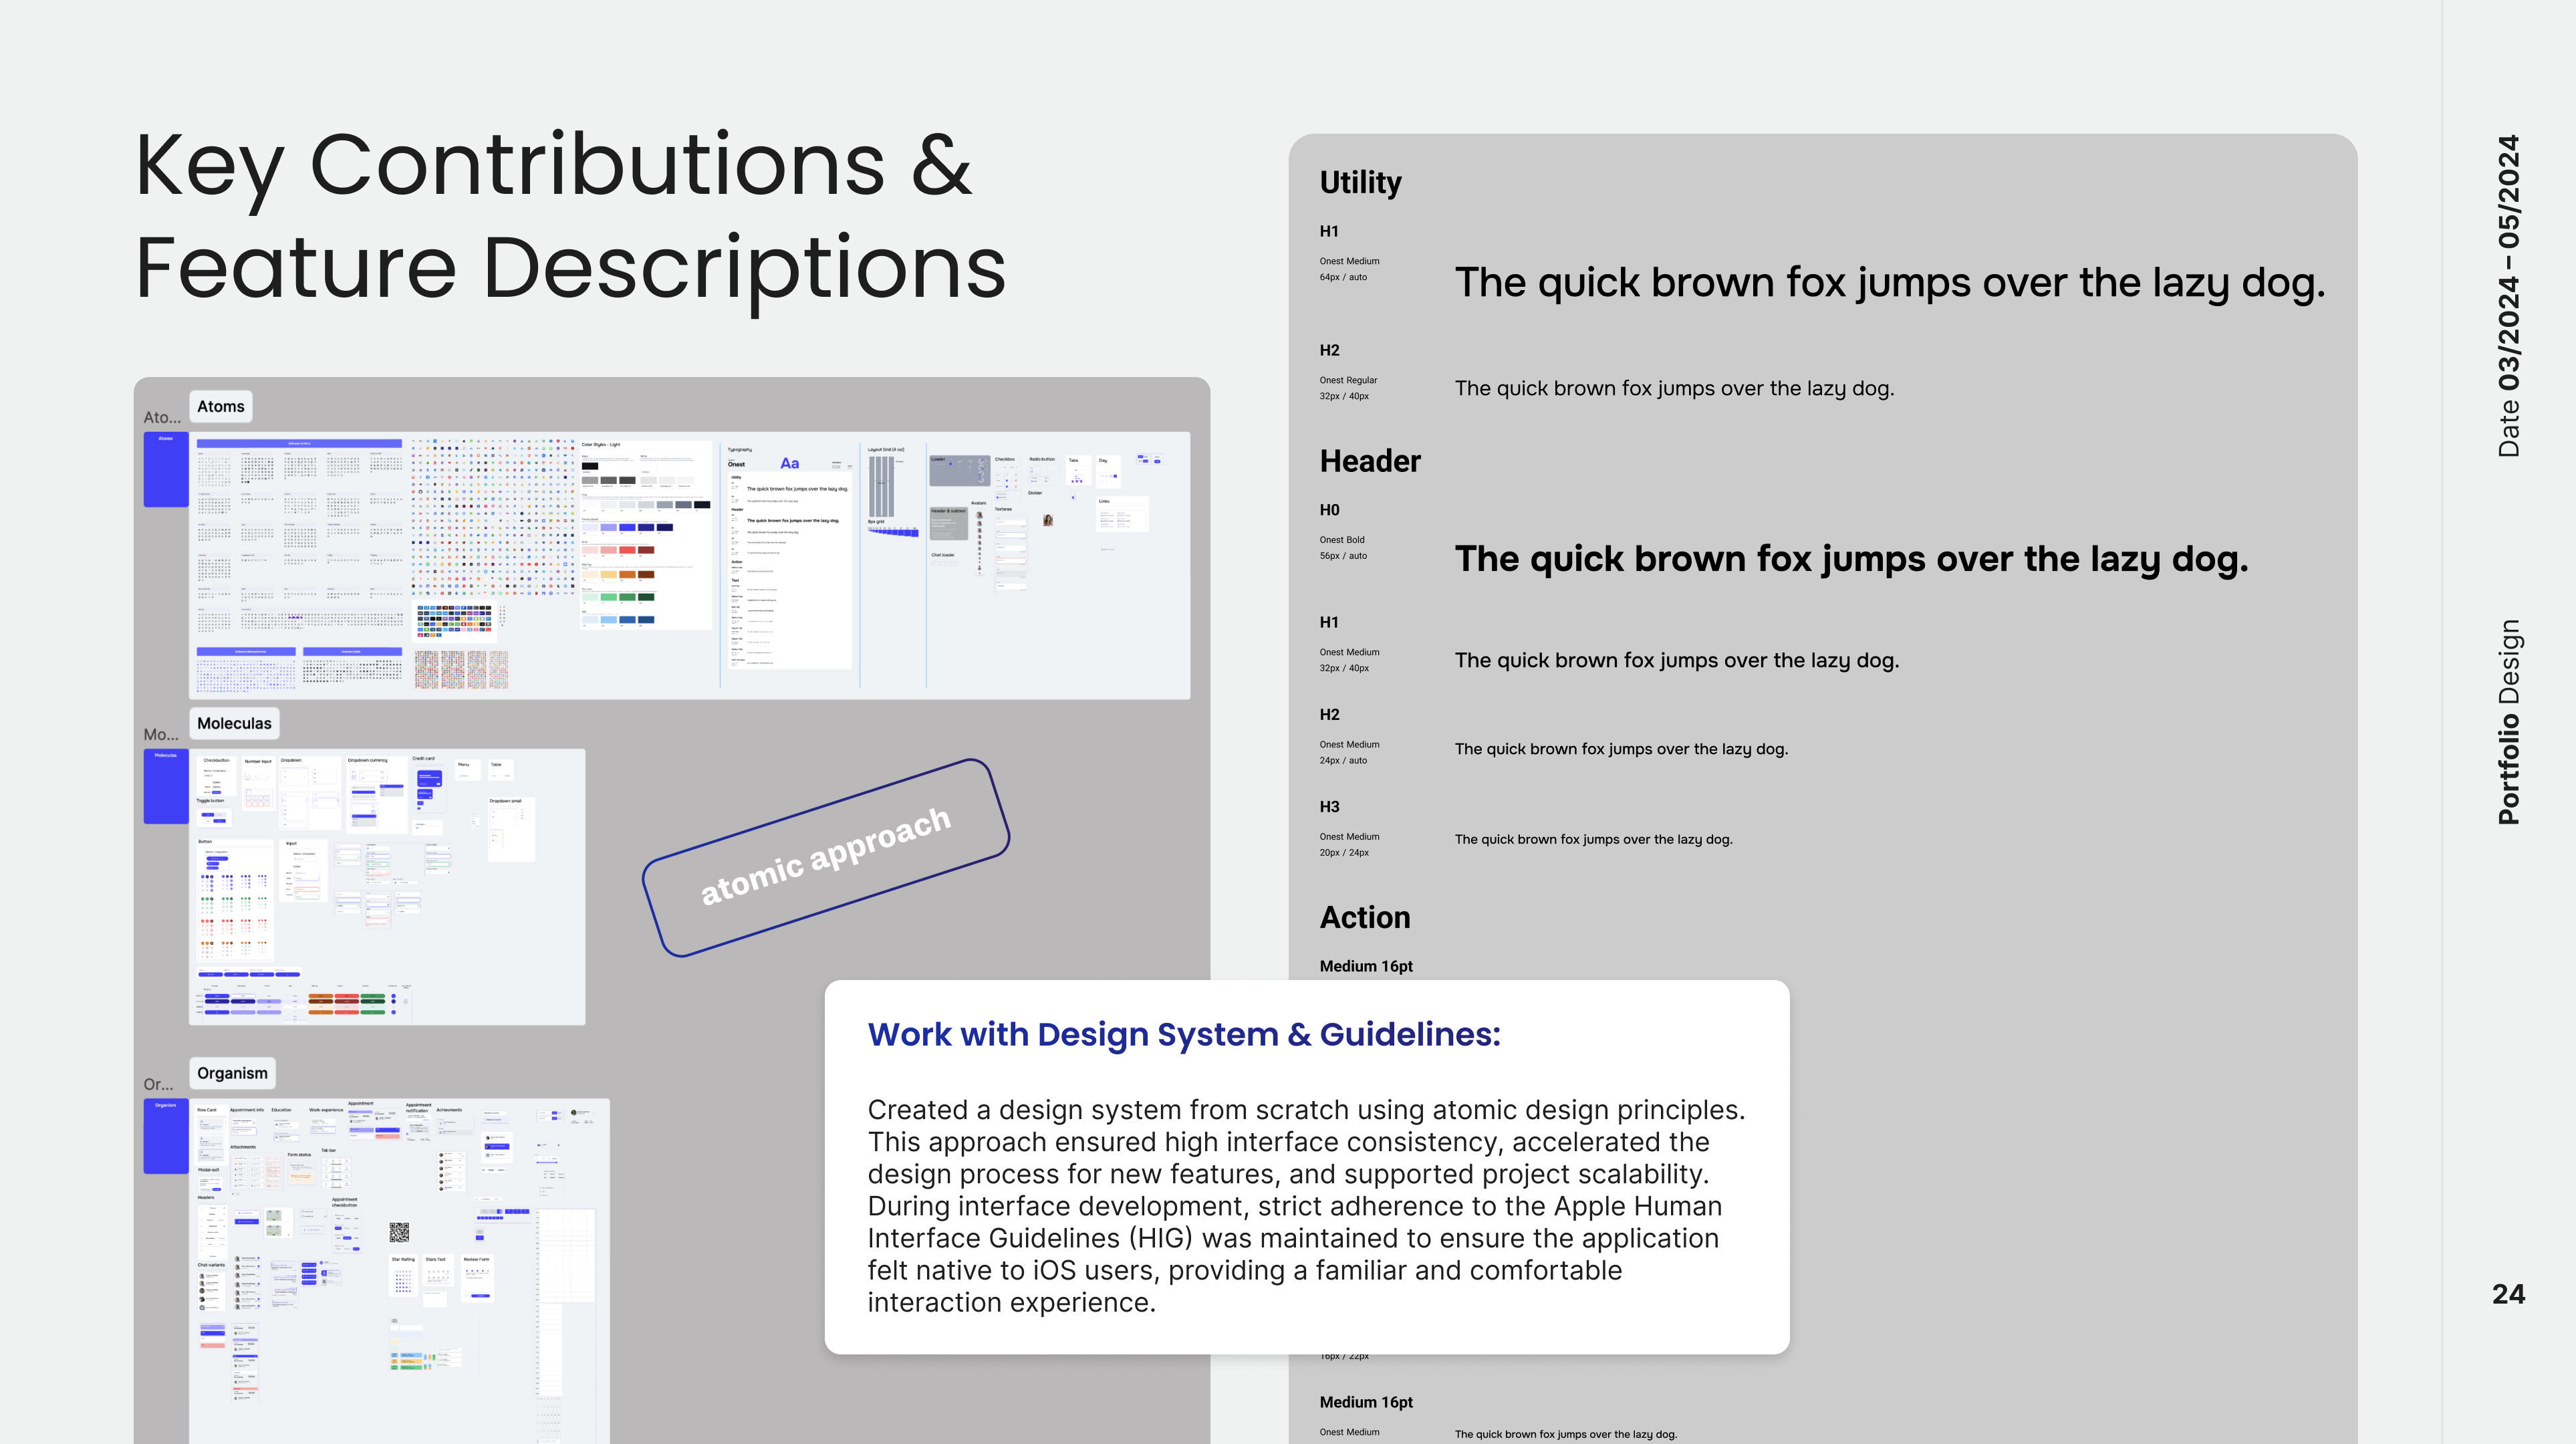Click the Unicons Outline header bar
Screen dimensions: 2576x1444
pos(299,443)
